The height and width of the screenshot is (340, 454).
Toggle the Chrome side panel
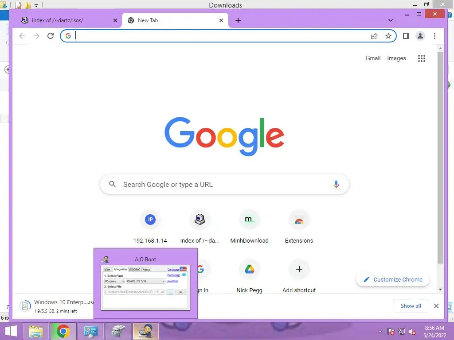(406, 36)
